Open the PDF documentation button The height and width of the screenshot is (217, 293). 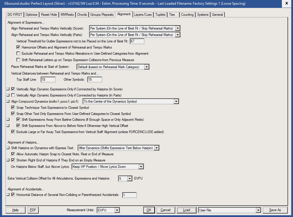point(33,210)
